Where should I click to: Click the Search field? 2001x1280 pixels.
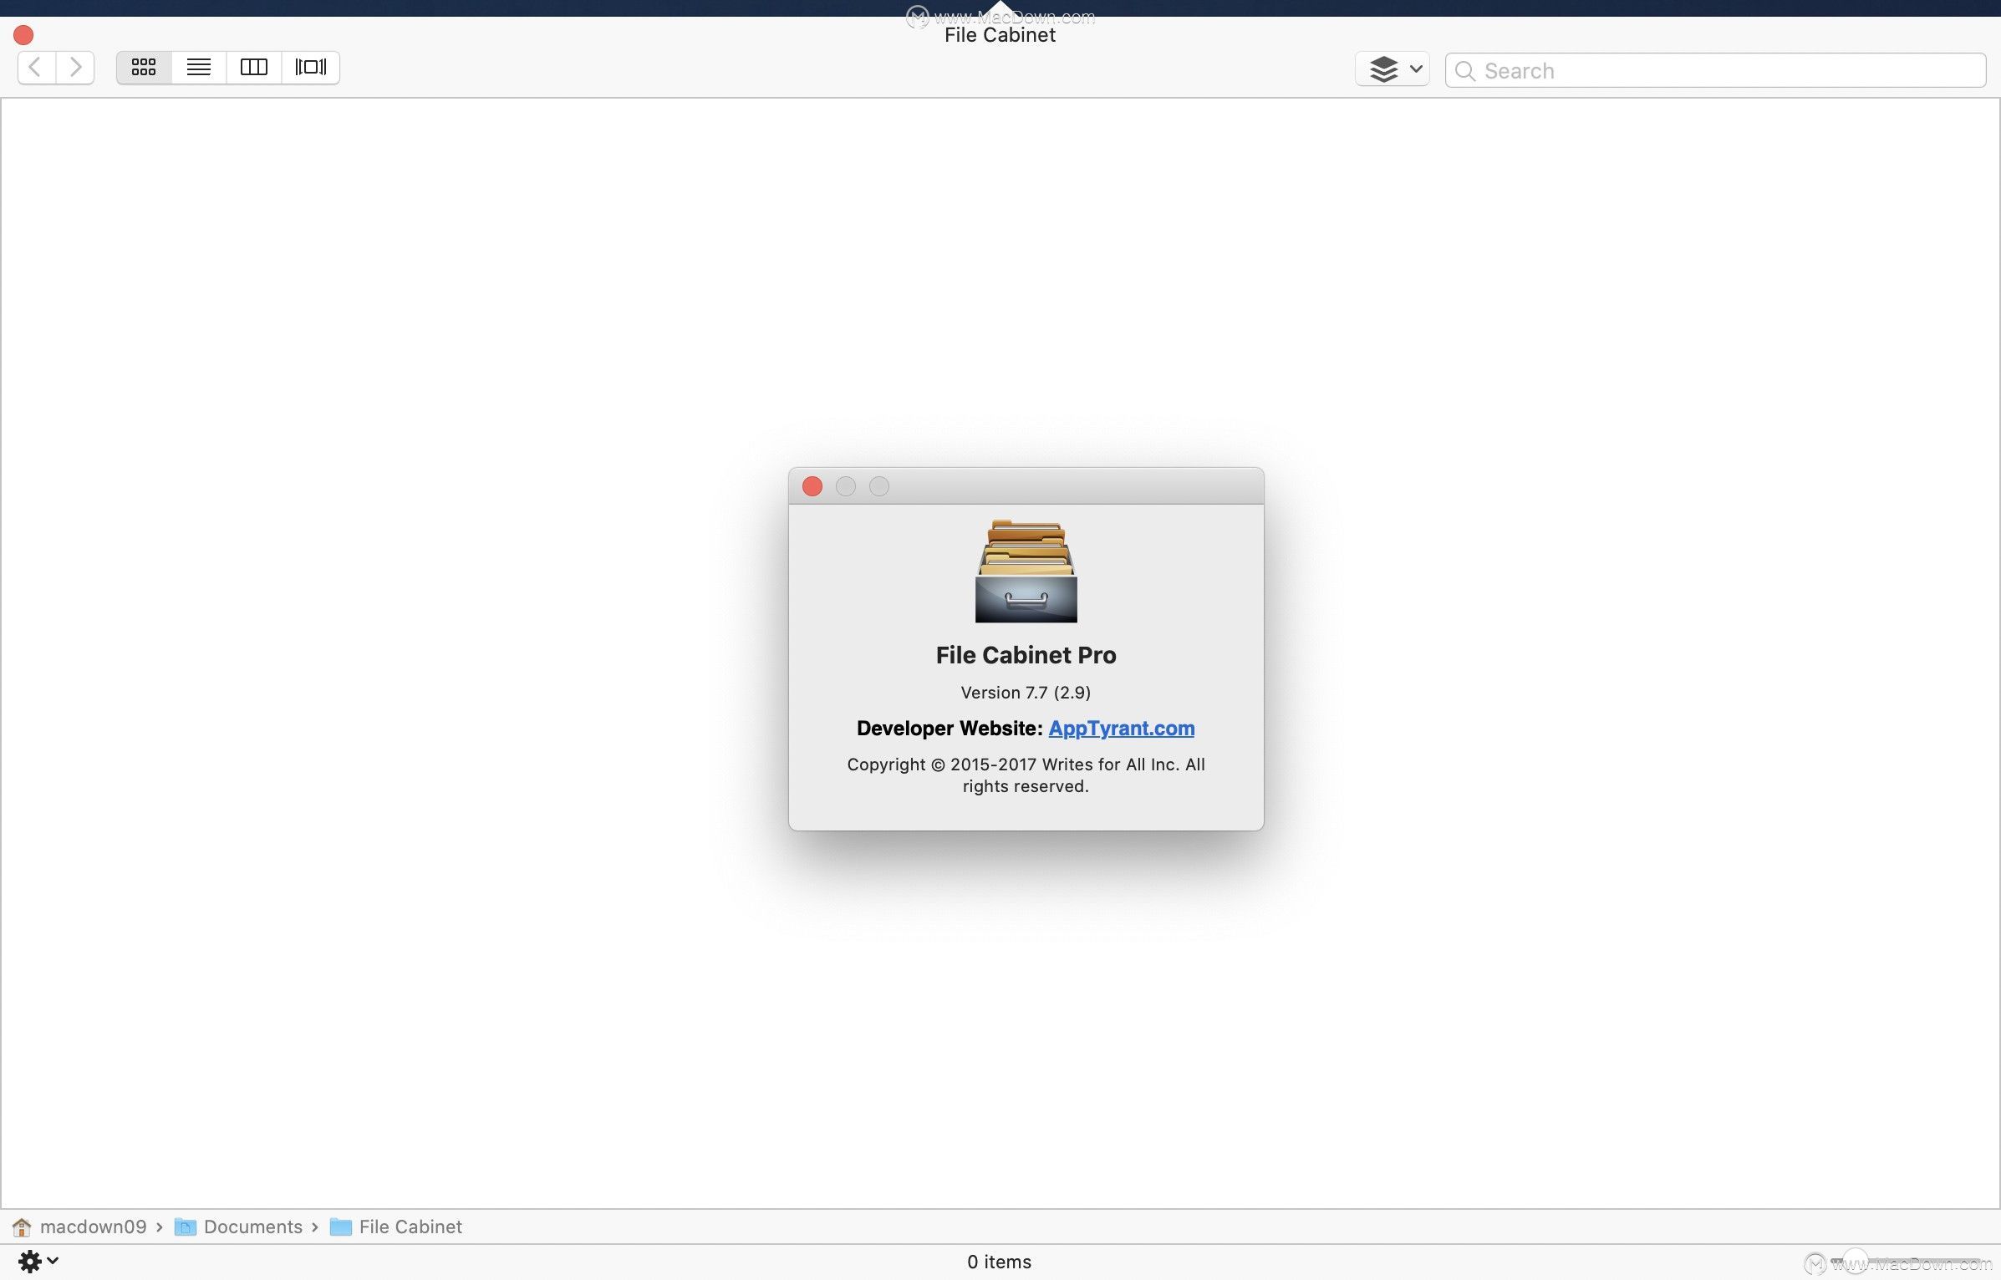pos(1716,70)
